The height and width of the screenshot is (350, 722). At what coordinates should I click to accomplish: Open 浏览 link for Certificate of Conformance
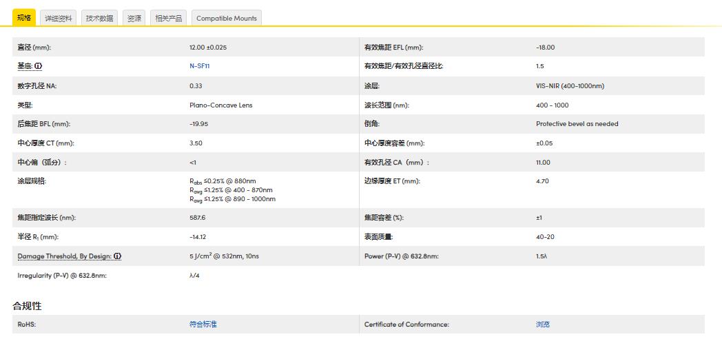(x=543, y=325)
